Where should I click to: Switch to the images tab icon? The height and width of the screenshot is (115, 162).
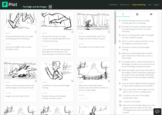(x=137, y=14)
